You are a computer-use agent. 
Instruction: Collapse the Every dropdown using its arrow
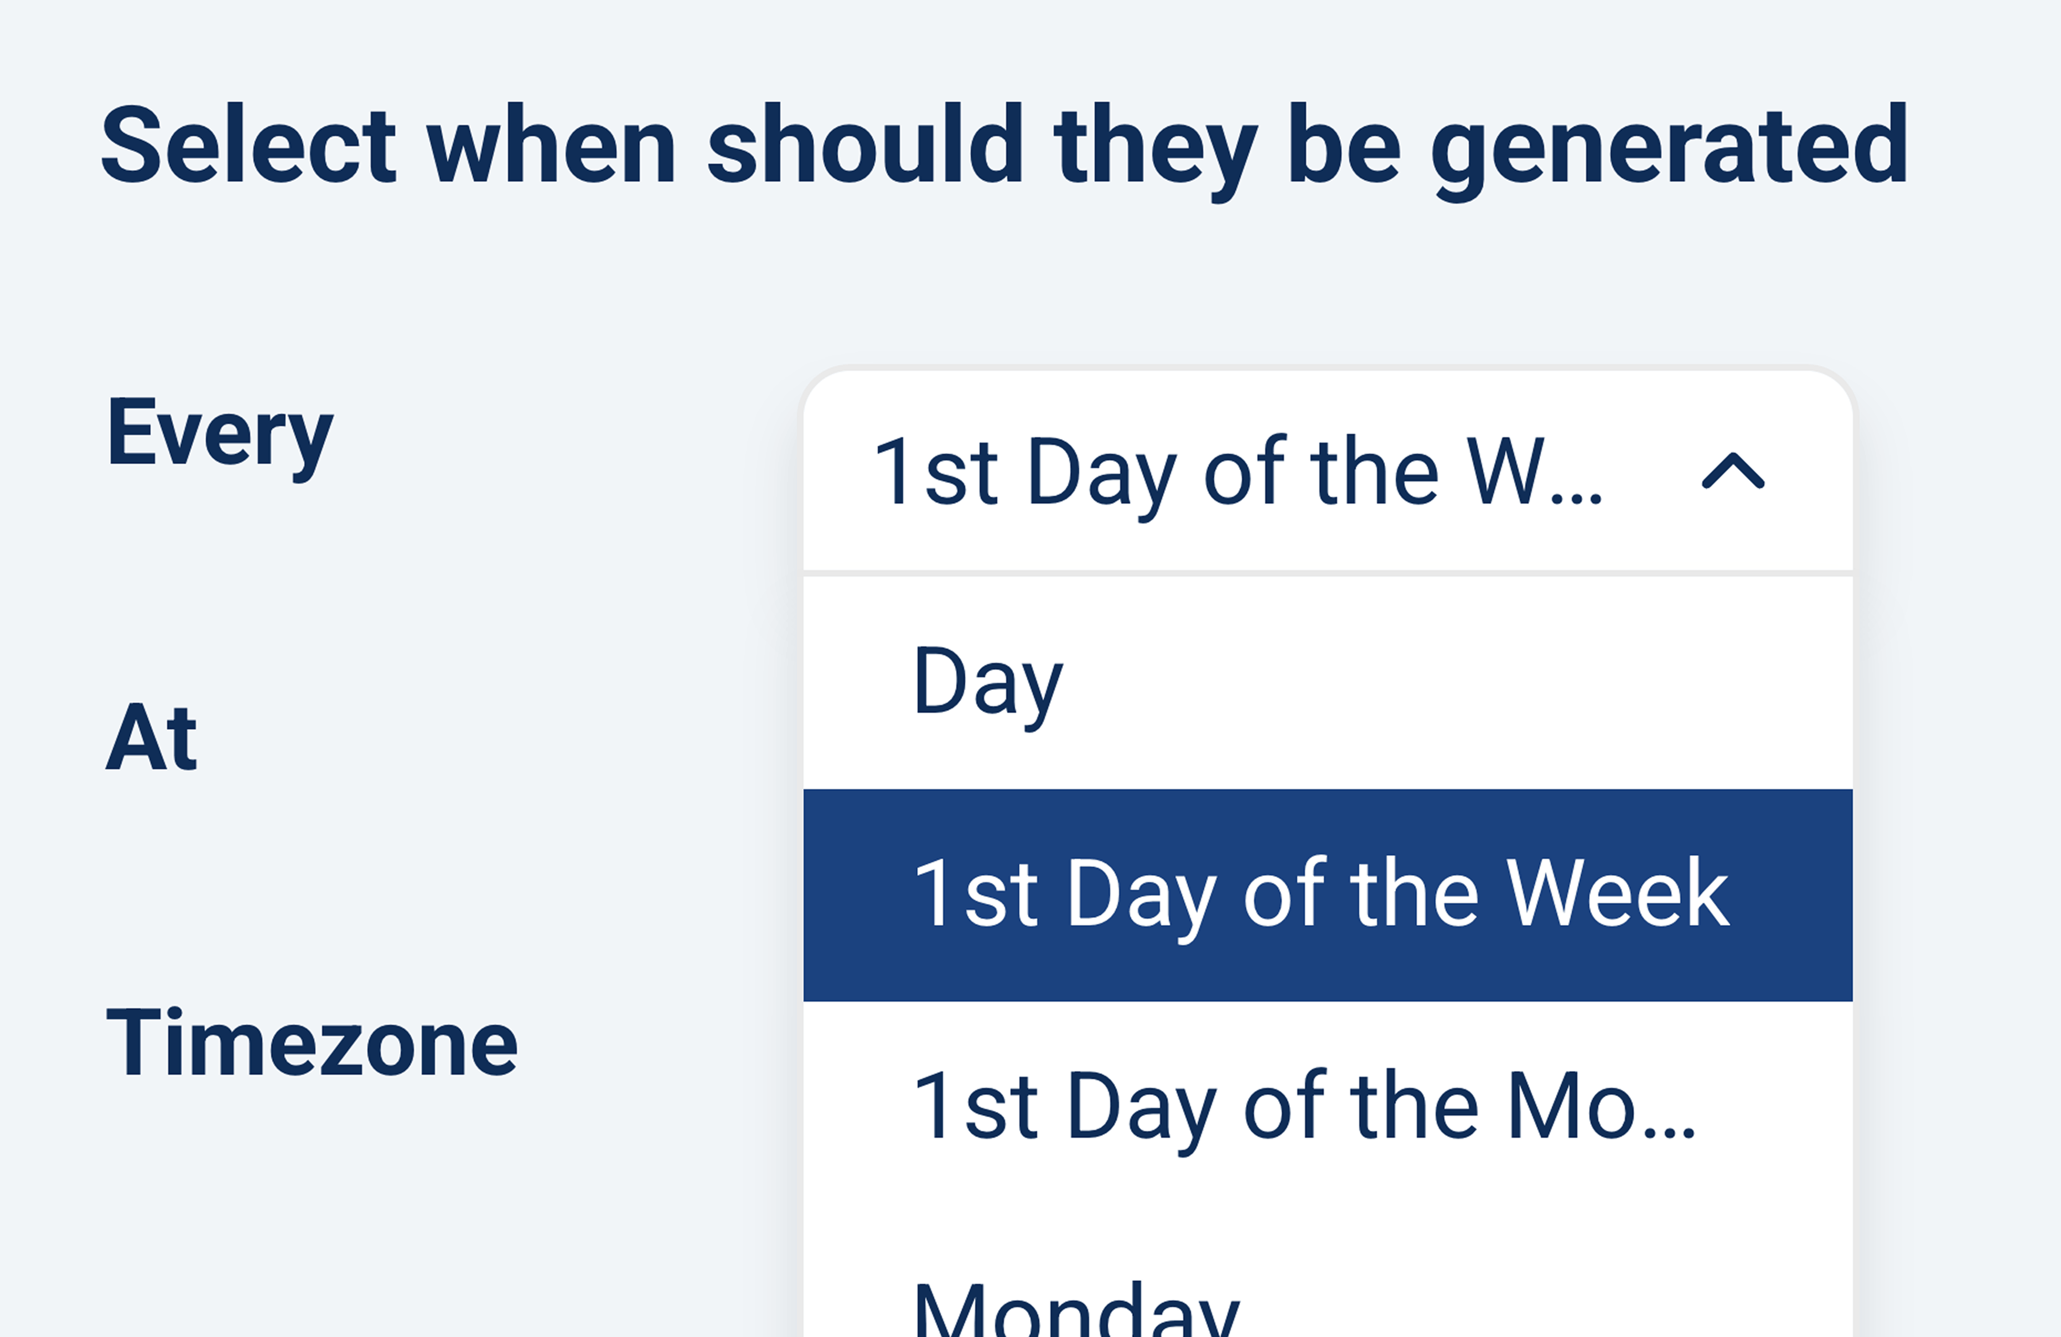coord(1733,472)
